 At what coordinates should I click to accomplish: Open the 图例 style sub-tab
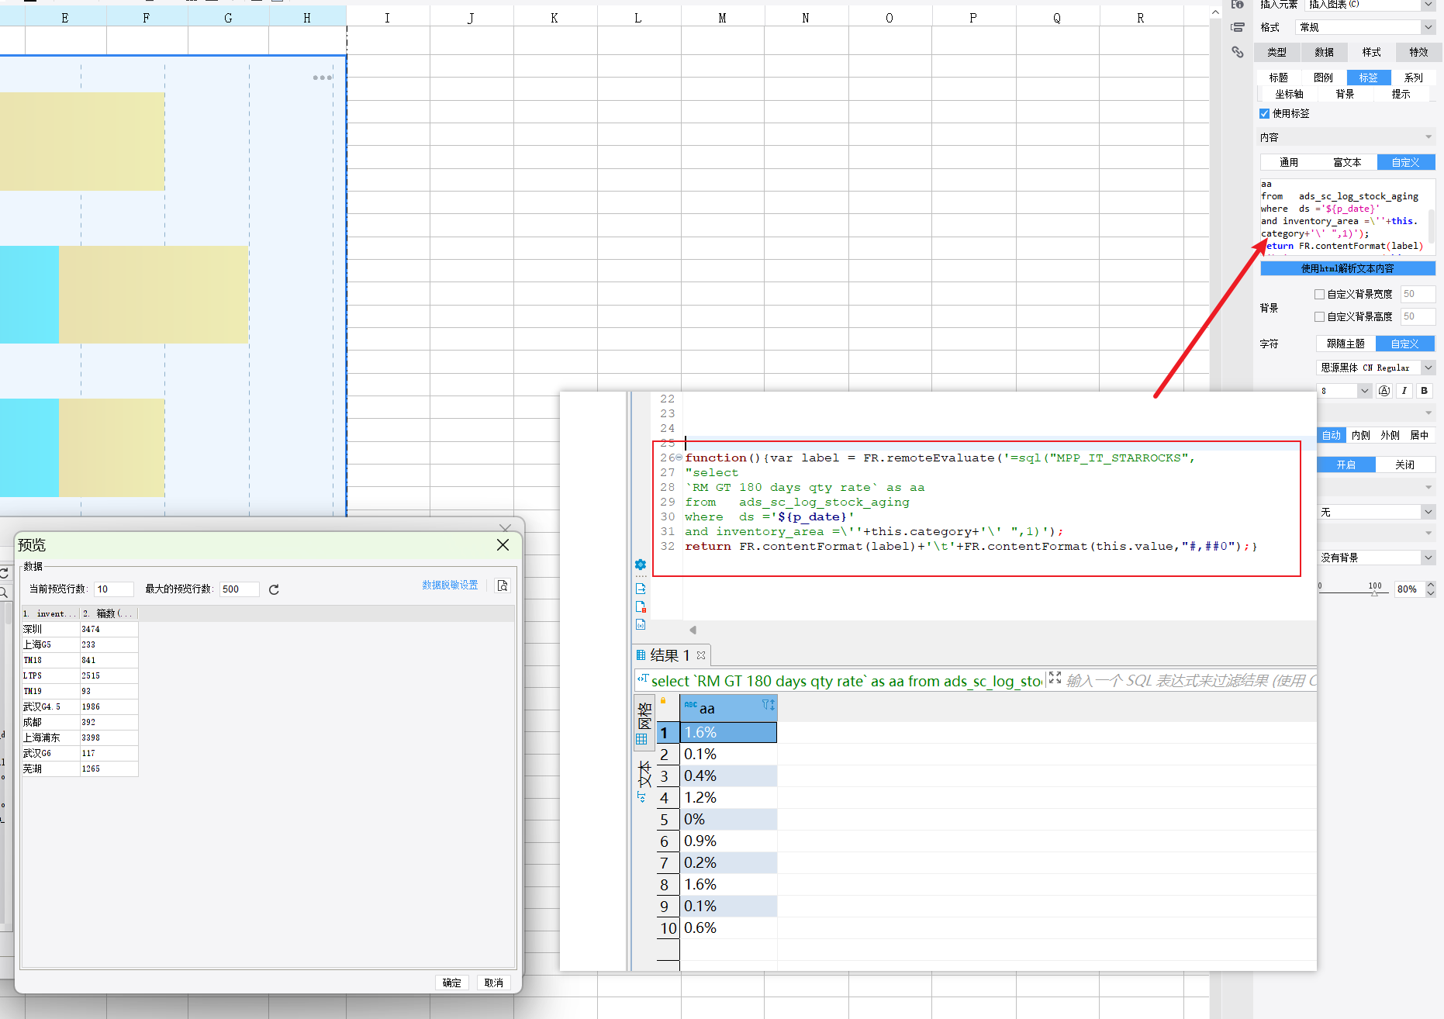(x=1323, y=78)
